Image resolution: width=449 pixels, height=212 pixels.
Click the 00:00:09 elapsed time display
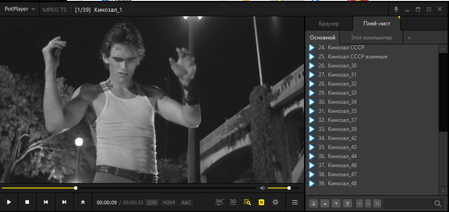106,202
